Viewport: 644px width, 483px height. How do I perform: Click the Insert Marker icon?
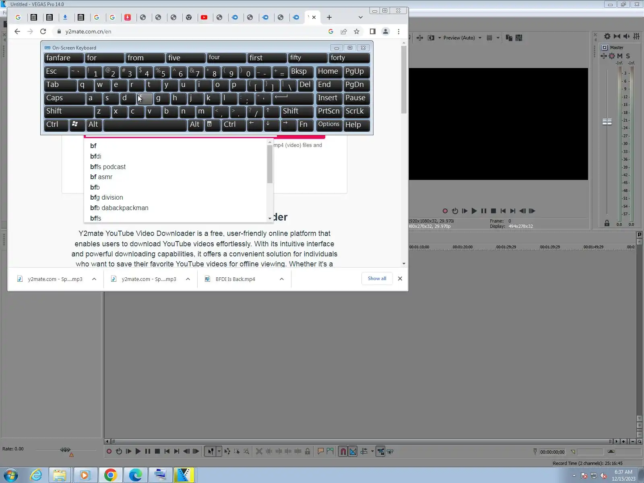coord(321,452)
